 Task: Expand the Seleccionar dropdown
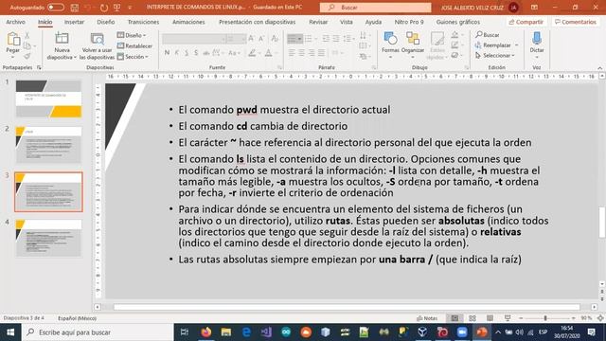pyautogui.click(x=495, y=56)
